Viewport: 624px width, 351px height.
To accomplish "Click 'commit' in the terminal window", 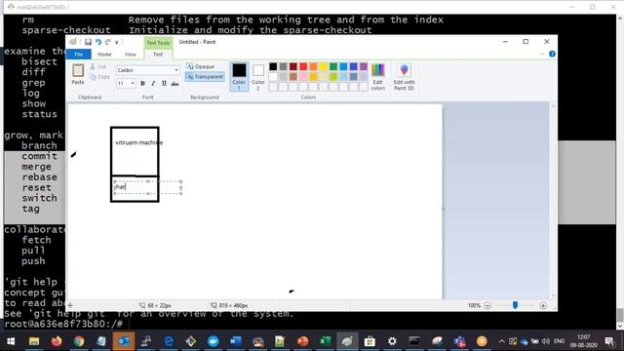I will point(39,156).
